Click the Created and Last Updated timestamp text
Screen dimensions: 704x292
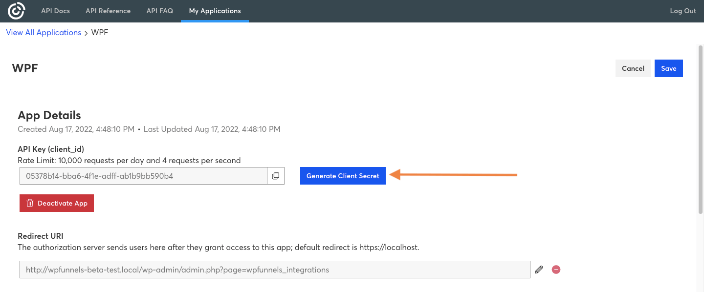click(149, 129)
